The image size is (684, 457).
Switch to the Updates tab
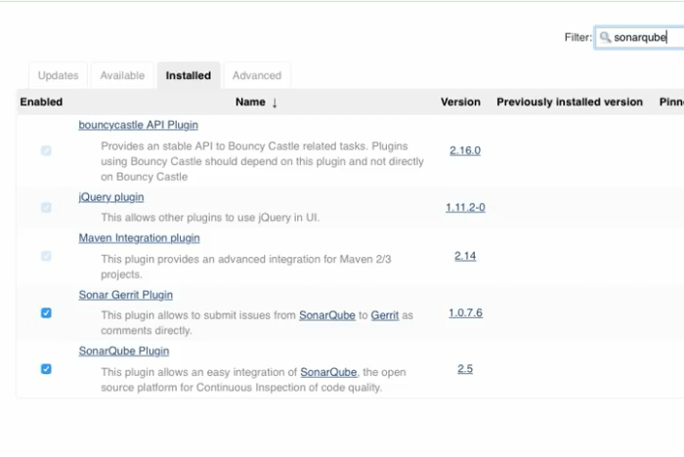58,75
